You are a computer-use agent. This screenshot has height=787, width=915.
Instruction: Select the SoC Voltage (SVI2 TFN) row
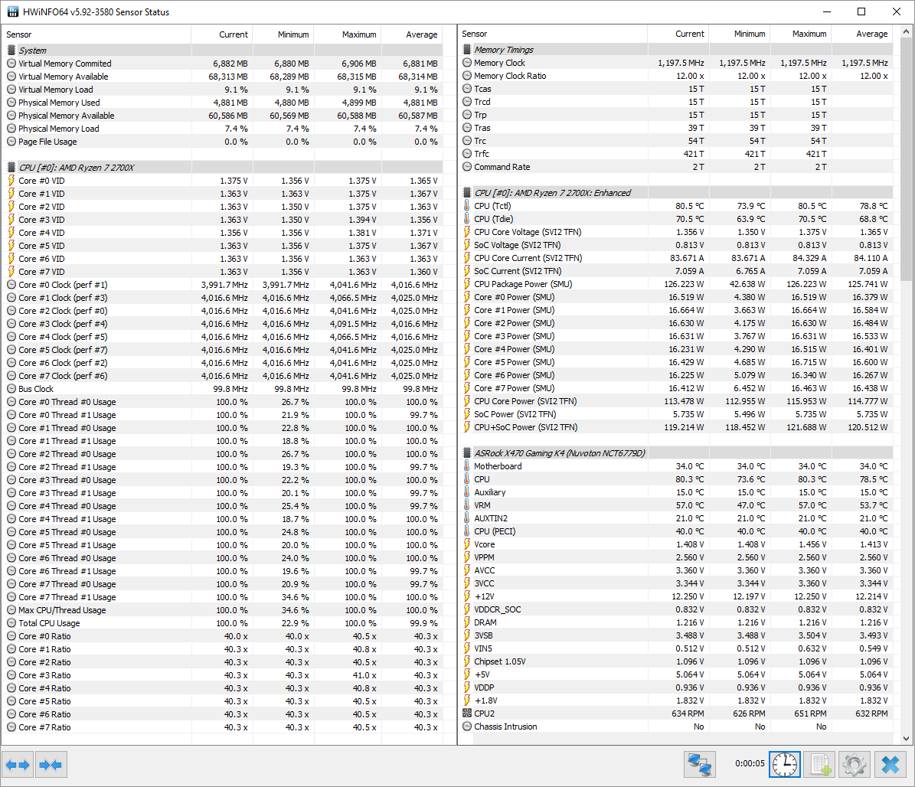[677, 245]
